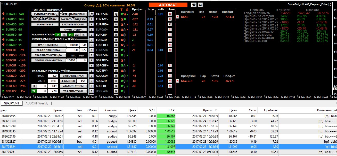Click the printer icon next to the phone
This screenshot has height=156, width=337.
[200, 5]
